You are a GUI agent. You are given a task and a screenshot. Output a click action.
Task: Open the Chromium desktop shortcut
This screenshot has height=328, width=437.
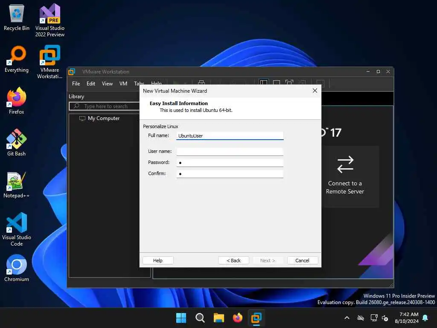(17, 268)
